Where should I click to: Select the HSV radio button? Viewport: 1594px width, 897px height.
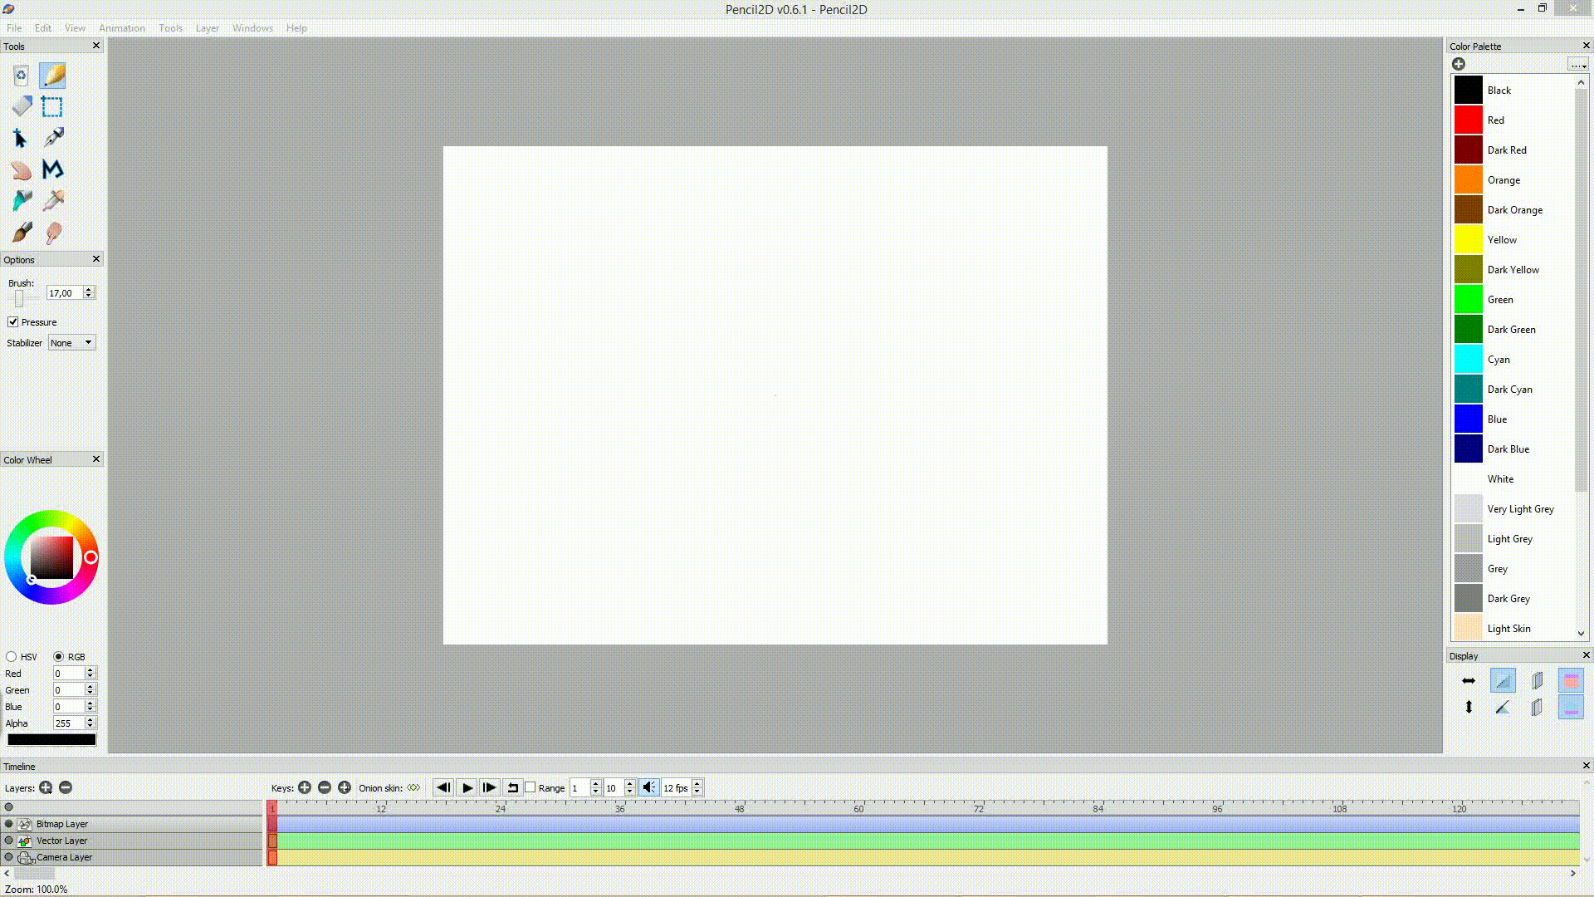point(12,656)
